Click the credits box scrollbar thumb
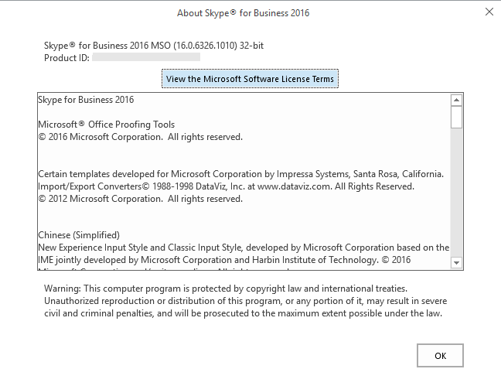 coord(456,117)
